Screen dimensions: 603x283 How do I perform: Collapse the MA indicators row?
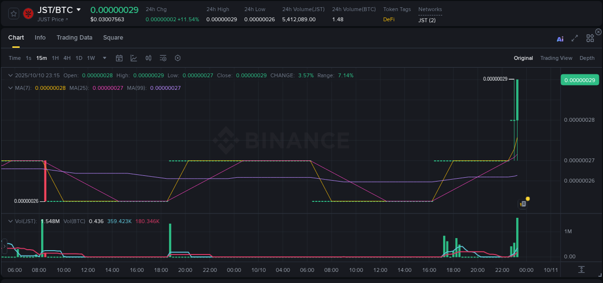[11, 88]
